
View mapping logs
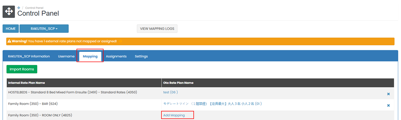(157, 29)
